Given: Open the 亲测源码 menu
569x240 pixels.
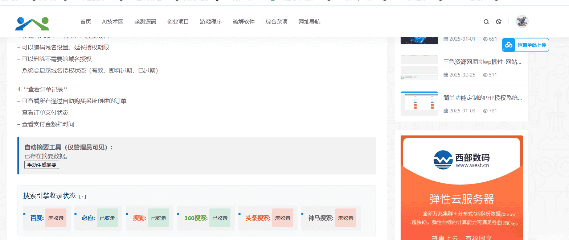Looking at the screenshot, I should point(145,22).
